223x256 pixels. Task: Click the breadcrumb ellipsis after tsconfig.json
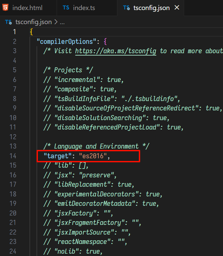click(62, 22)
